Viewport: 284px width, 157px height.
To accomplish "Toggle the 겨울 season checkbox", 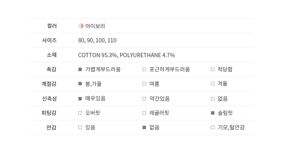I will pos(213,84).
